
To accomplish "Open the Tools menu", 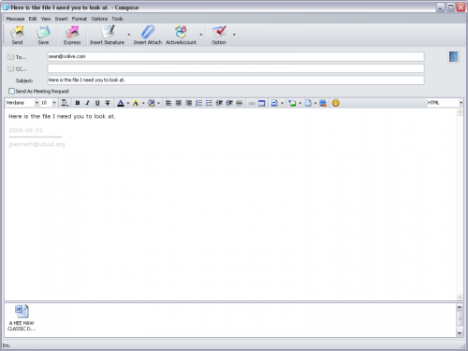I will tap(117, 19).
